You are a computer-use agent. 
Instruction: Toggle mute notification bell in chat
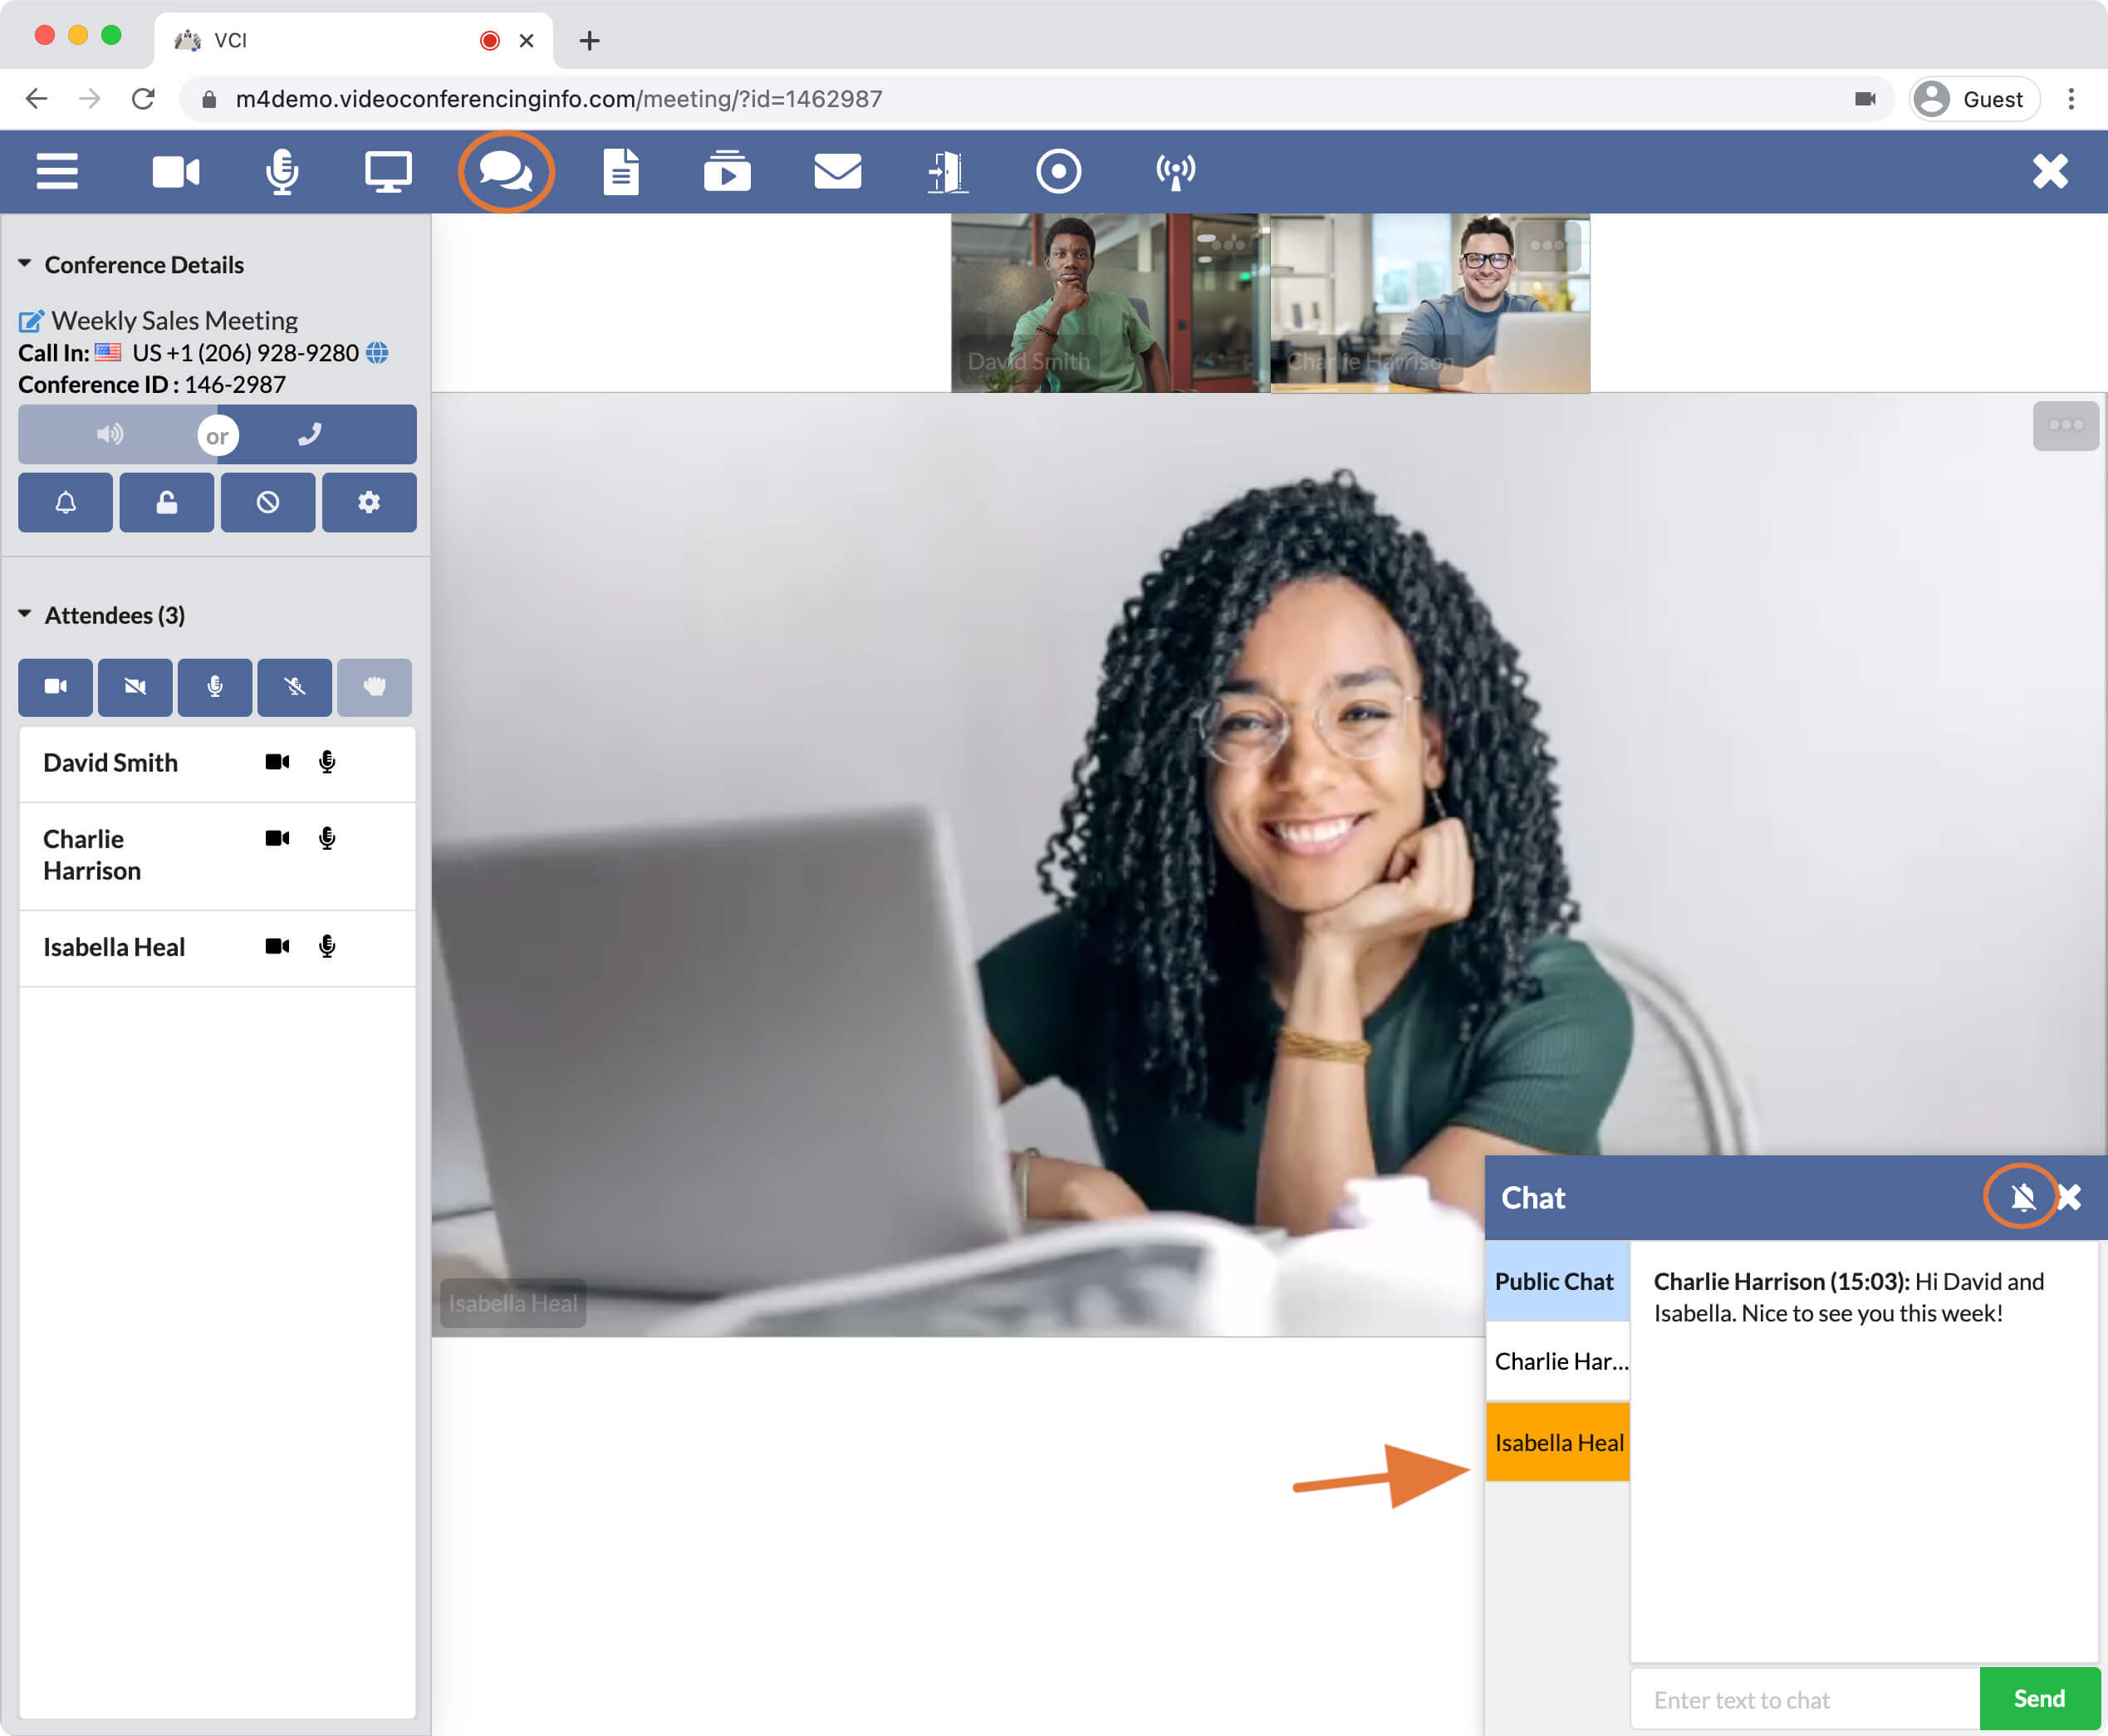click(x=2022, y=1196)
